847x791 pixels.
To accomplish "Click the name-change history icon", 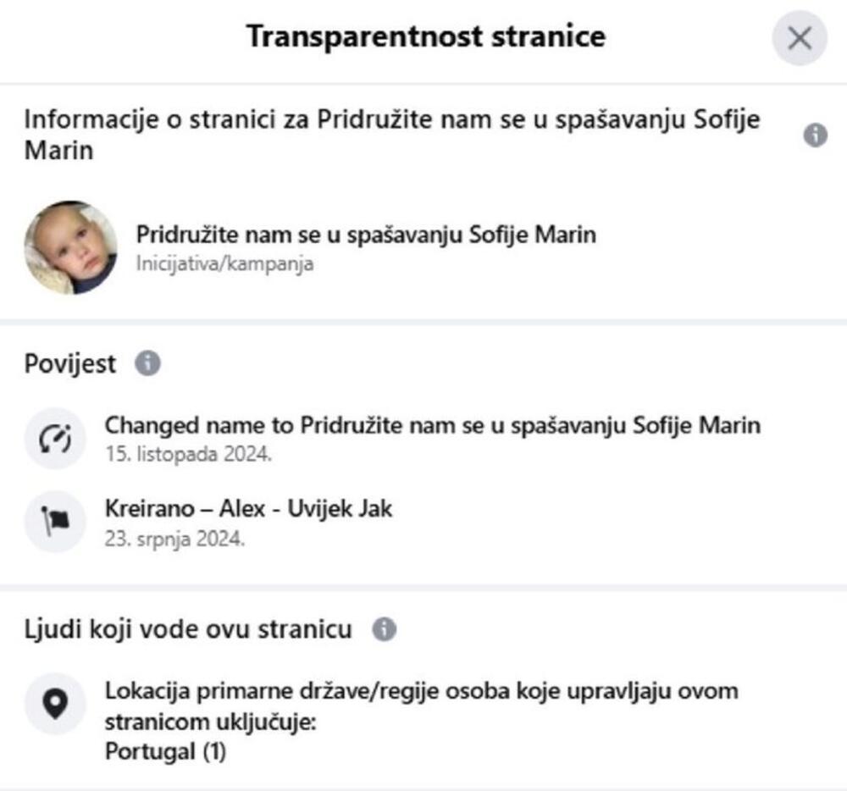I will [55, 437].
